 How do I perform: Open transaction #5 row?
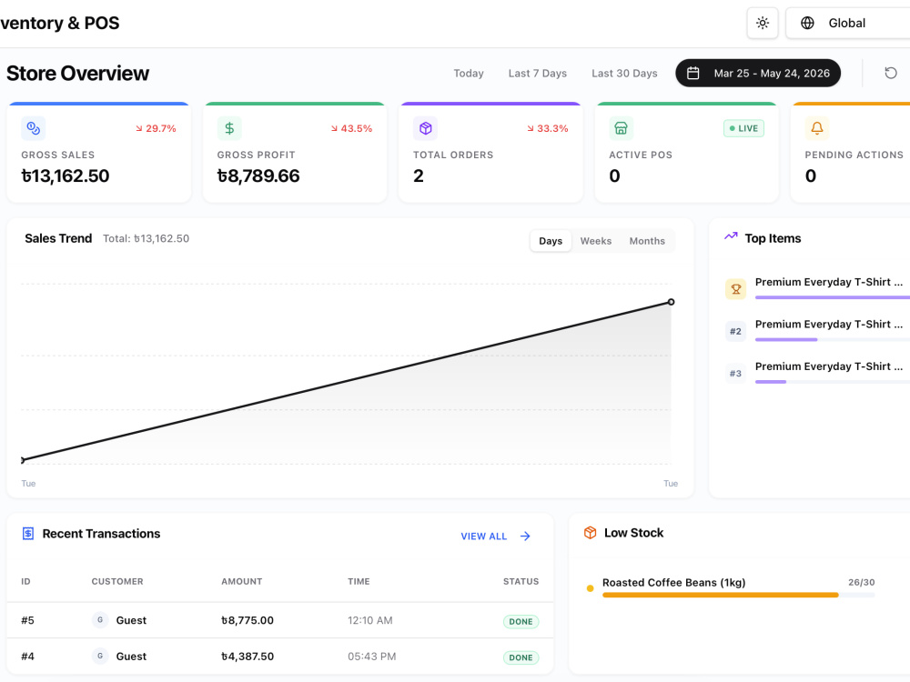[279, 620]
